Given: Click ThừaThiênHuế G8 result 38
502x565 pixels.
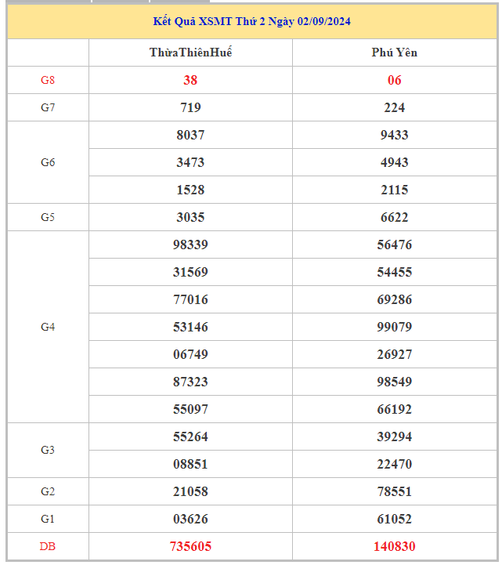Looking at the screenshot, I should (x=190, y=80).
